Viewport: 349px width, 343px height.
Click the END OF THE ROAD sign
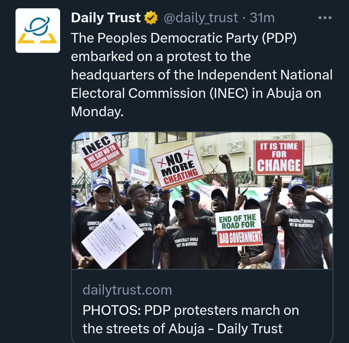coord(238,228)
